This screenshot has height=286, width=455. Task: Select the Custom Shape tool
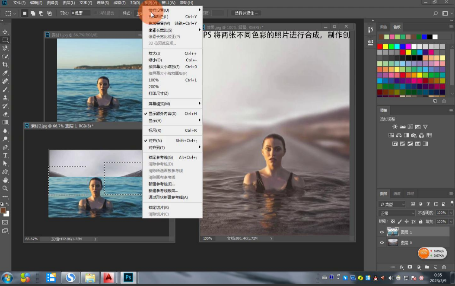[x=5, y=172]
